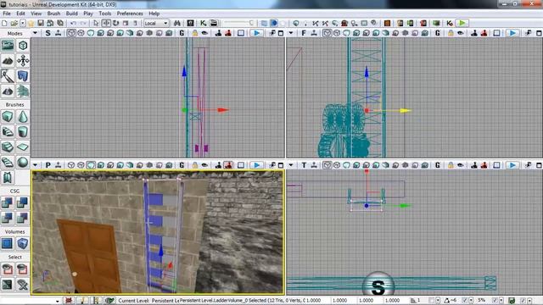Toggle Perspective viewport type P button
The height and width of the screenshot is (305, 543).
[x=48, y=165]
